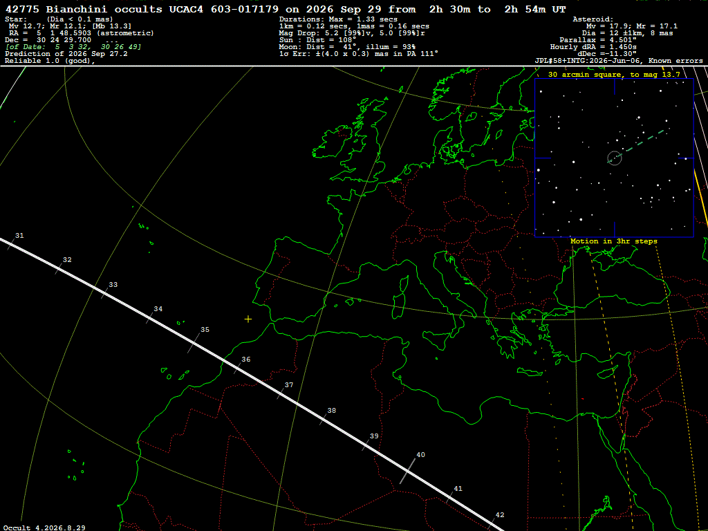Select the minute 36 marker near Morocco coast

coord(238,366)
